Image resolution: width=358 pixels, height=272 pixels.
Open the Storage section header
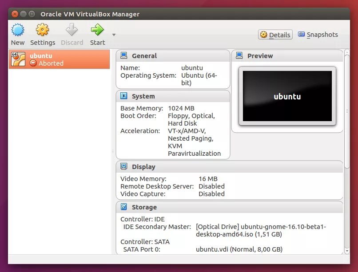point(230,207)
